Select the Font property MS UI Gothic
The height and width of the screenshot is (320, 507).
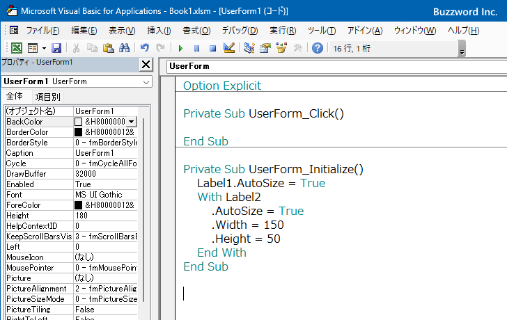point(99,195)
